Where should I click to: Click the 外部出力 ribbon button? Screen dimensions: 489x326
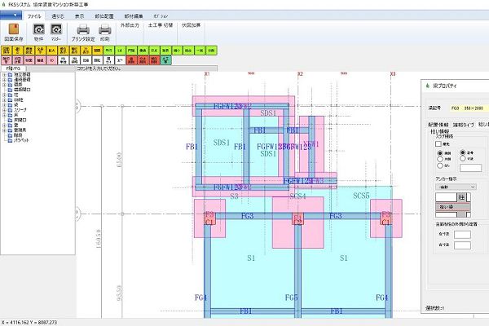click(x=130, y=25)
